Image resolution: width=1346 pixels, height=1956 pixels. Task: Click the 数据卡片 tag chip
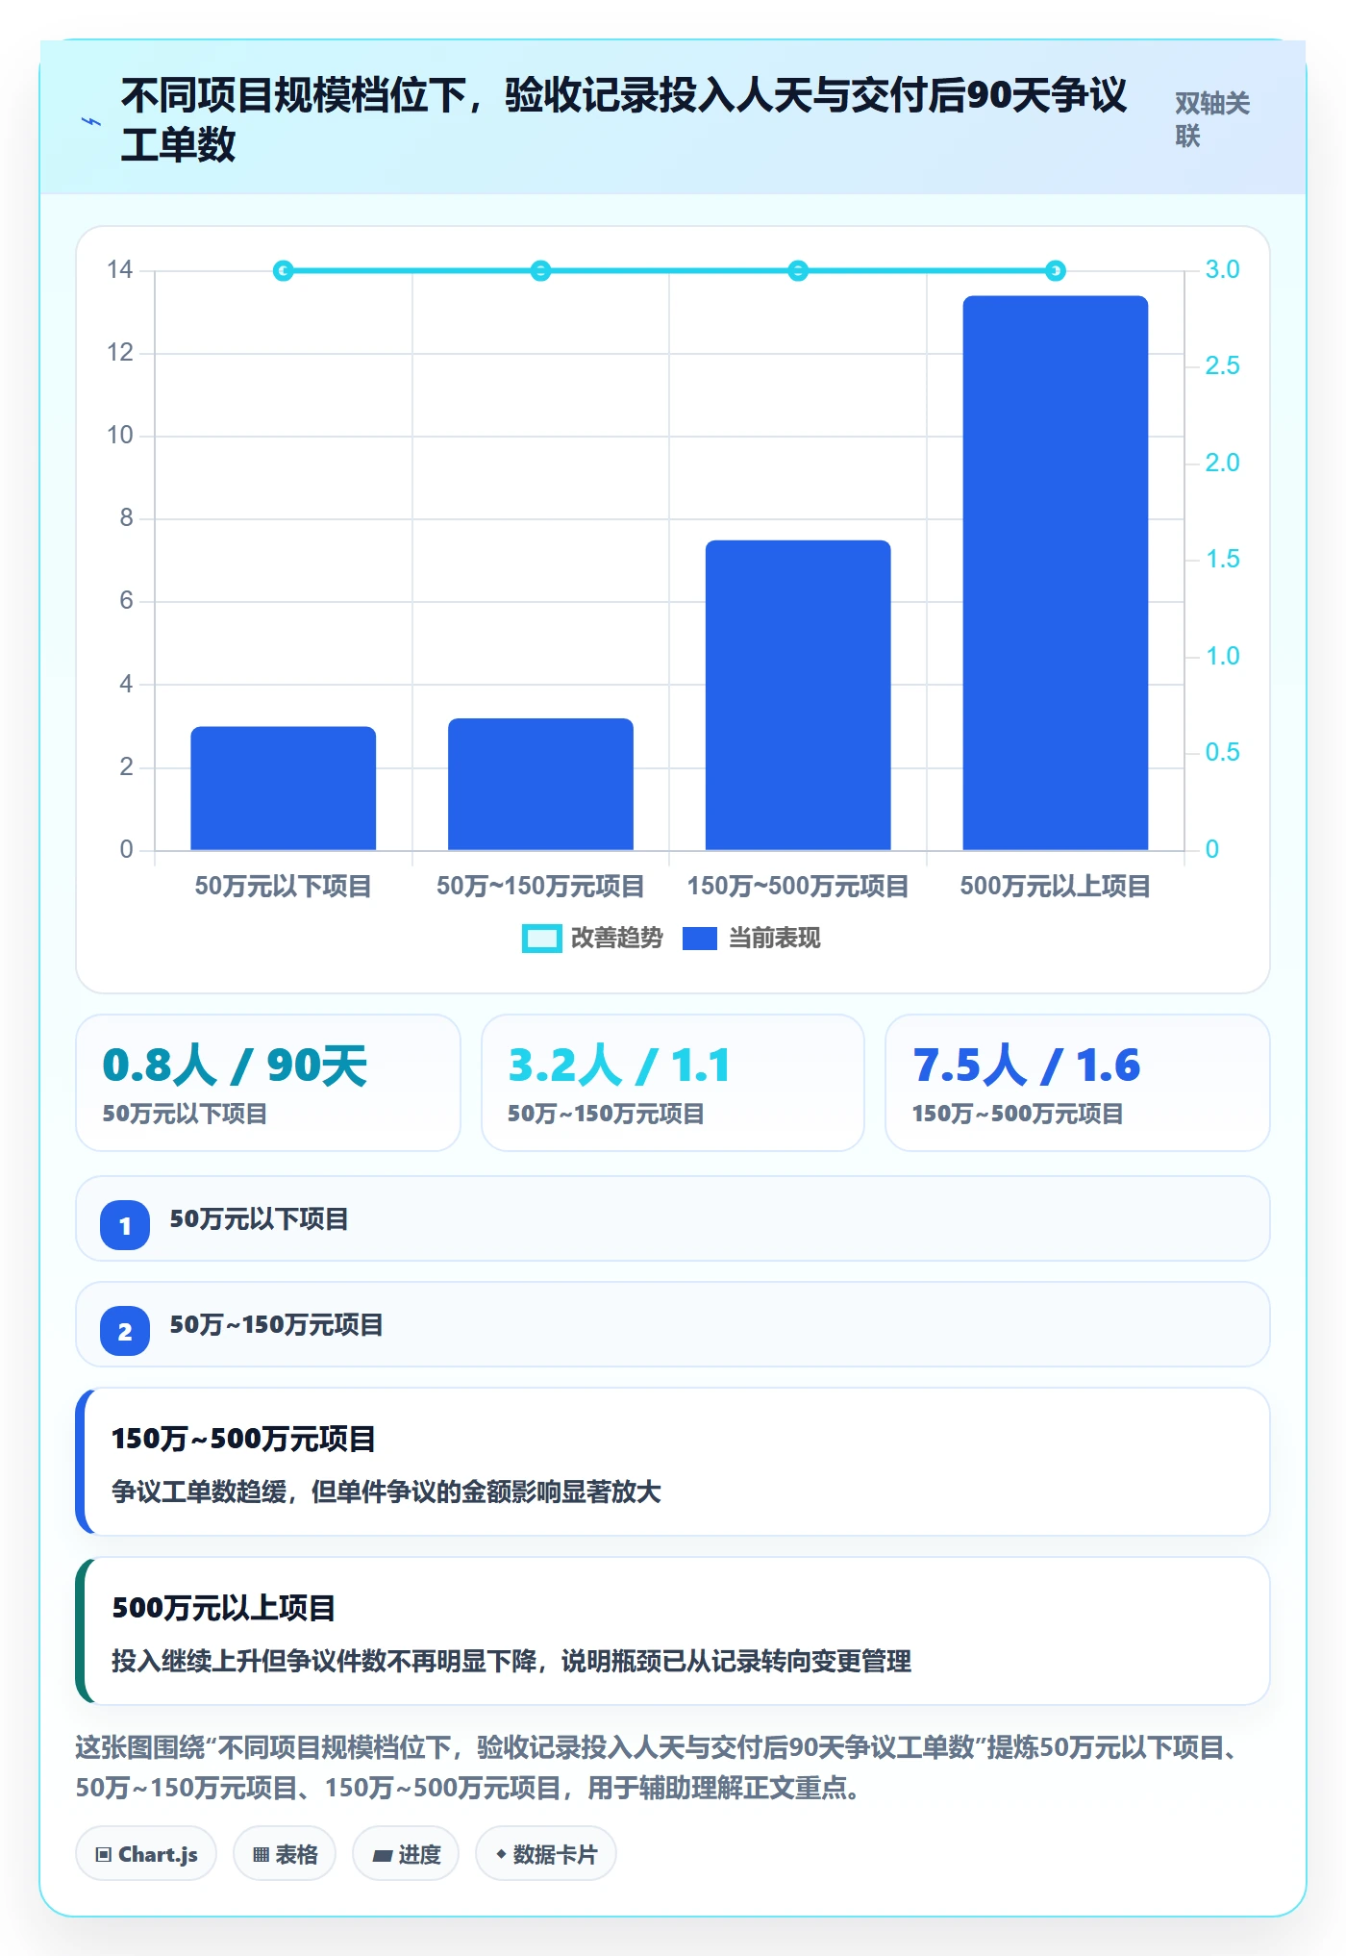point(546,1854)
